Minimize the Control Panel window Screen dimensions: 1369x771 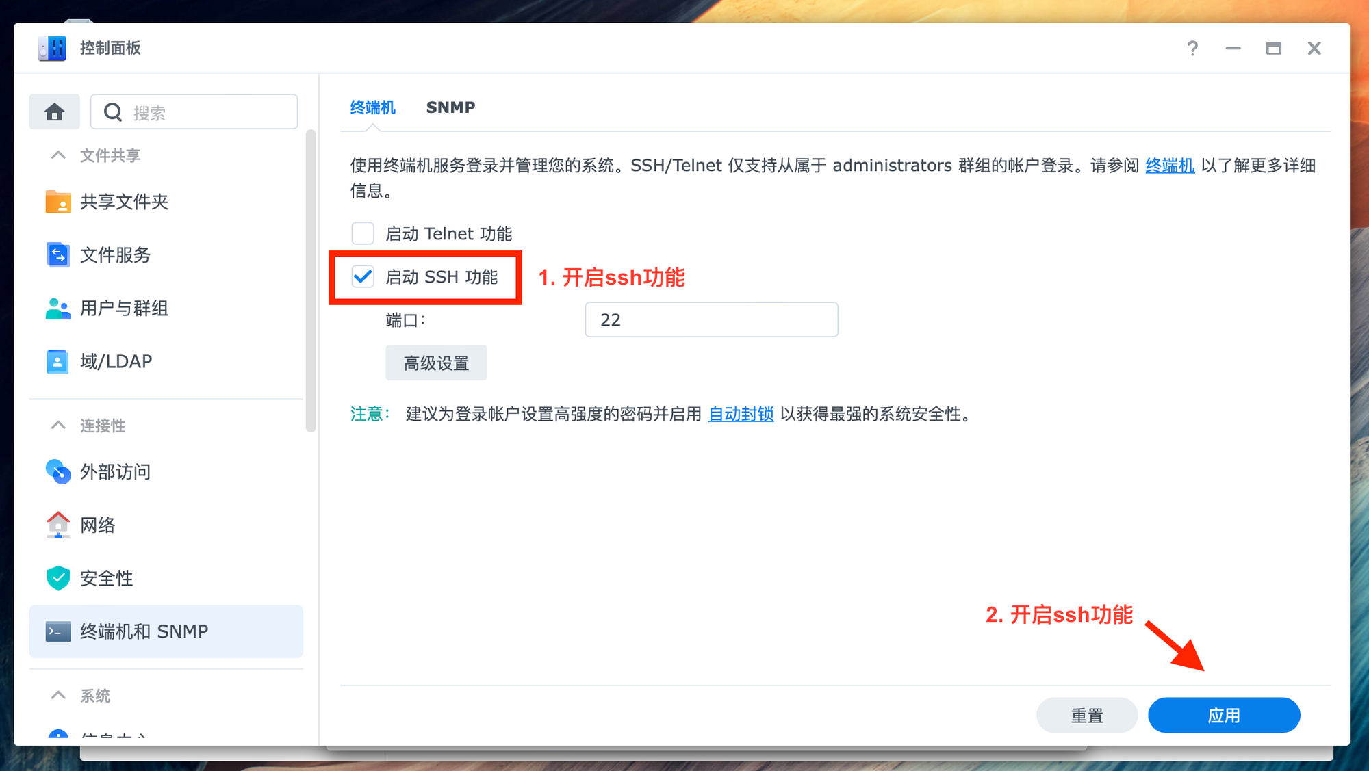pyautogui.click(x=1233, y=48)
